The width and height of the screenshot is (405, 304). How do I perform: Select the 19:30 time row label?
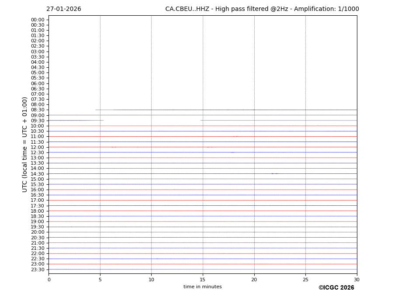[38, 227]
